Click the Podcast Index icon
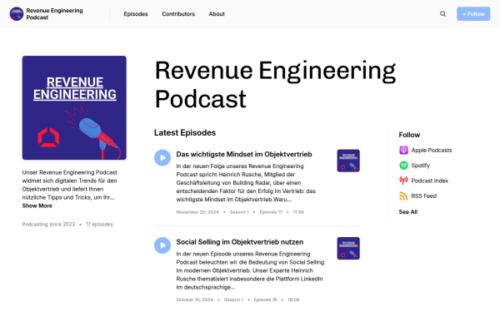 403,181
